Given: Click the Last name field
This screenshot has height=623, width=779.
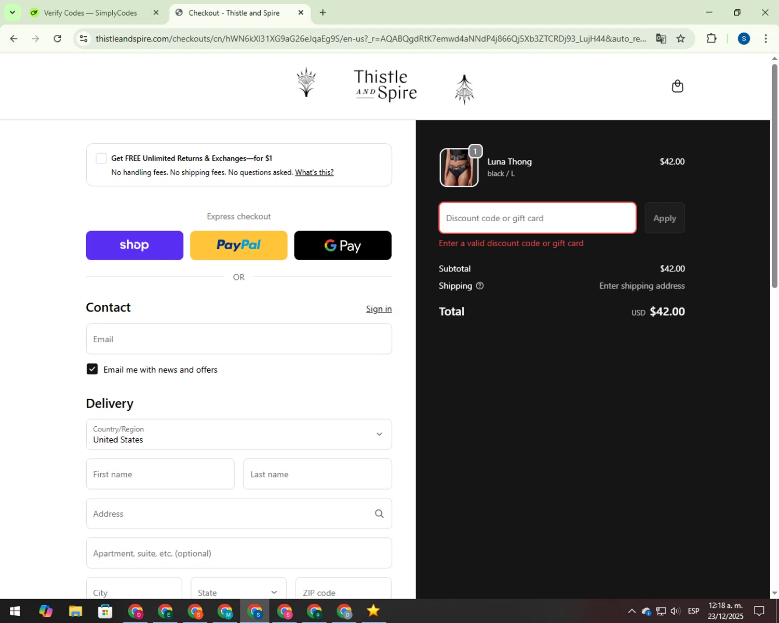Looking at the screenshot, I should click(x=317, y=474).
